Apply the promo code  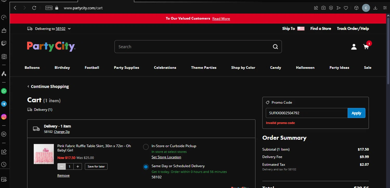click(x=356, y=113)
